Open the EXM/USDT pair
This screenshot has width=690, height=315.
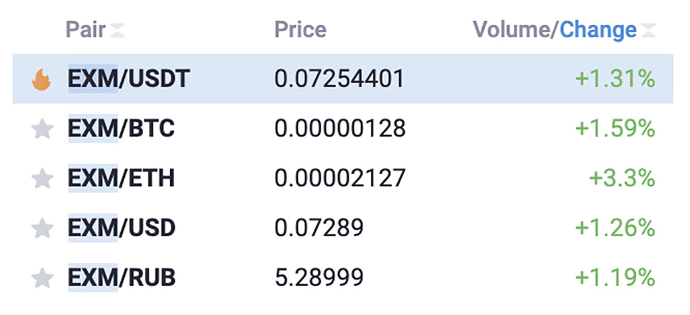343,79
